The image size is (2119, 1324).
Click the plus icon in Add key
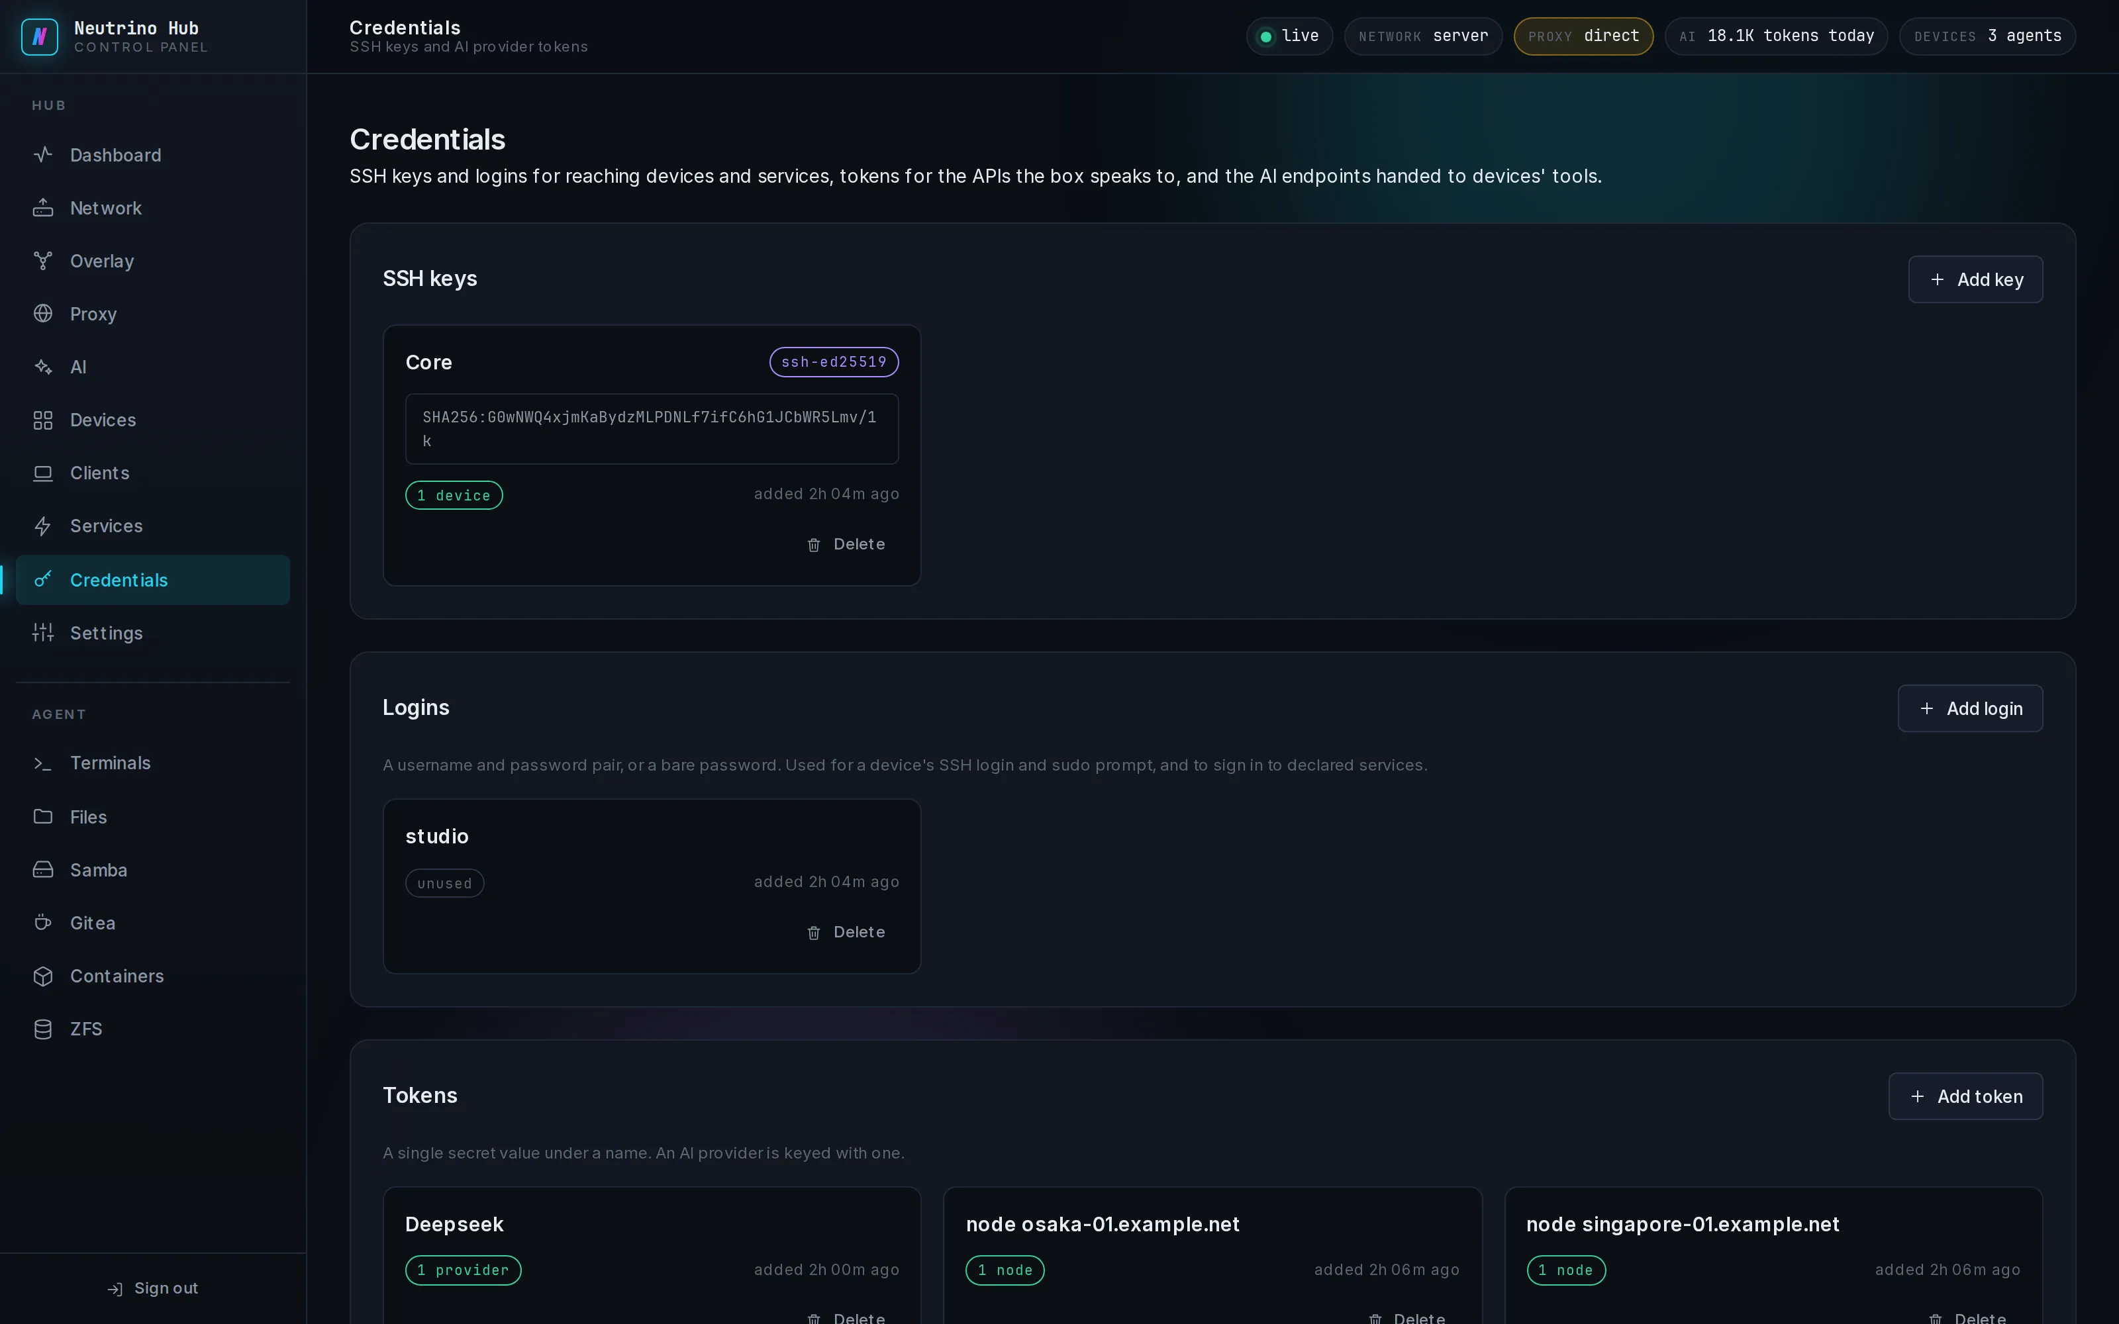pyautogui.click(x=1938, y=279)
